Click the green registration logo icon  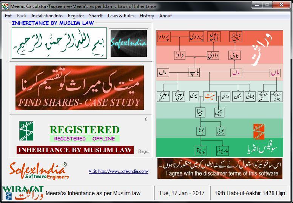(26, 131)
